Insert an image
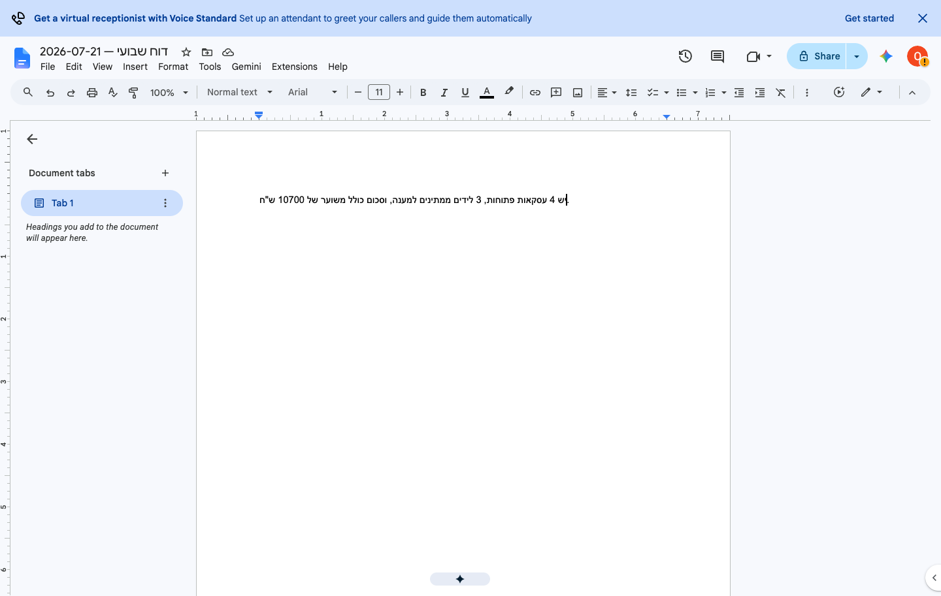Screen dimensions: 941x596 (x=578, y=93)
